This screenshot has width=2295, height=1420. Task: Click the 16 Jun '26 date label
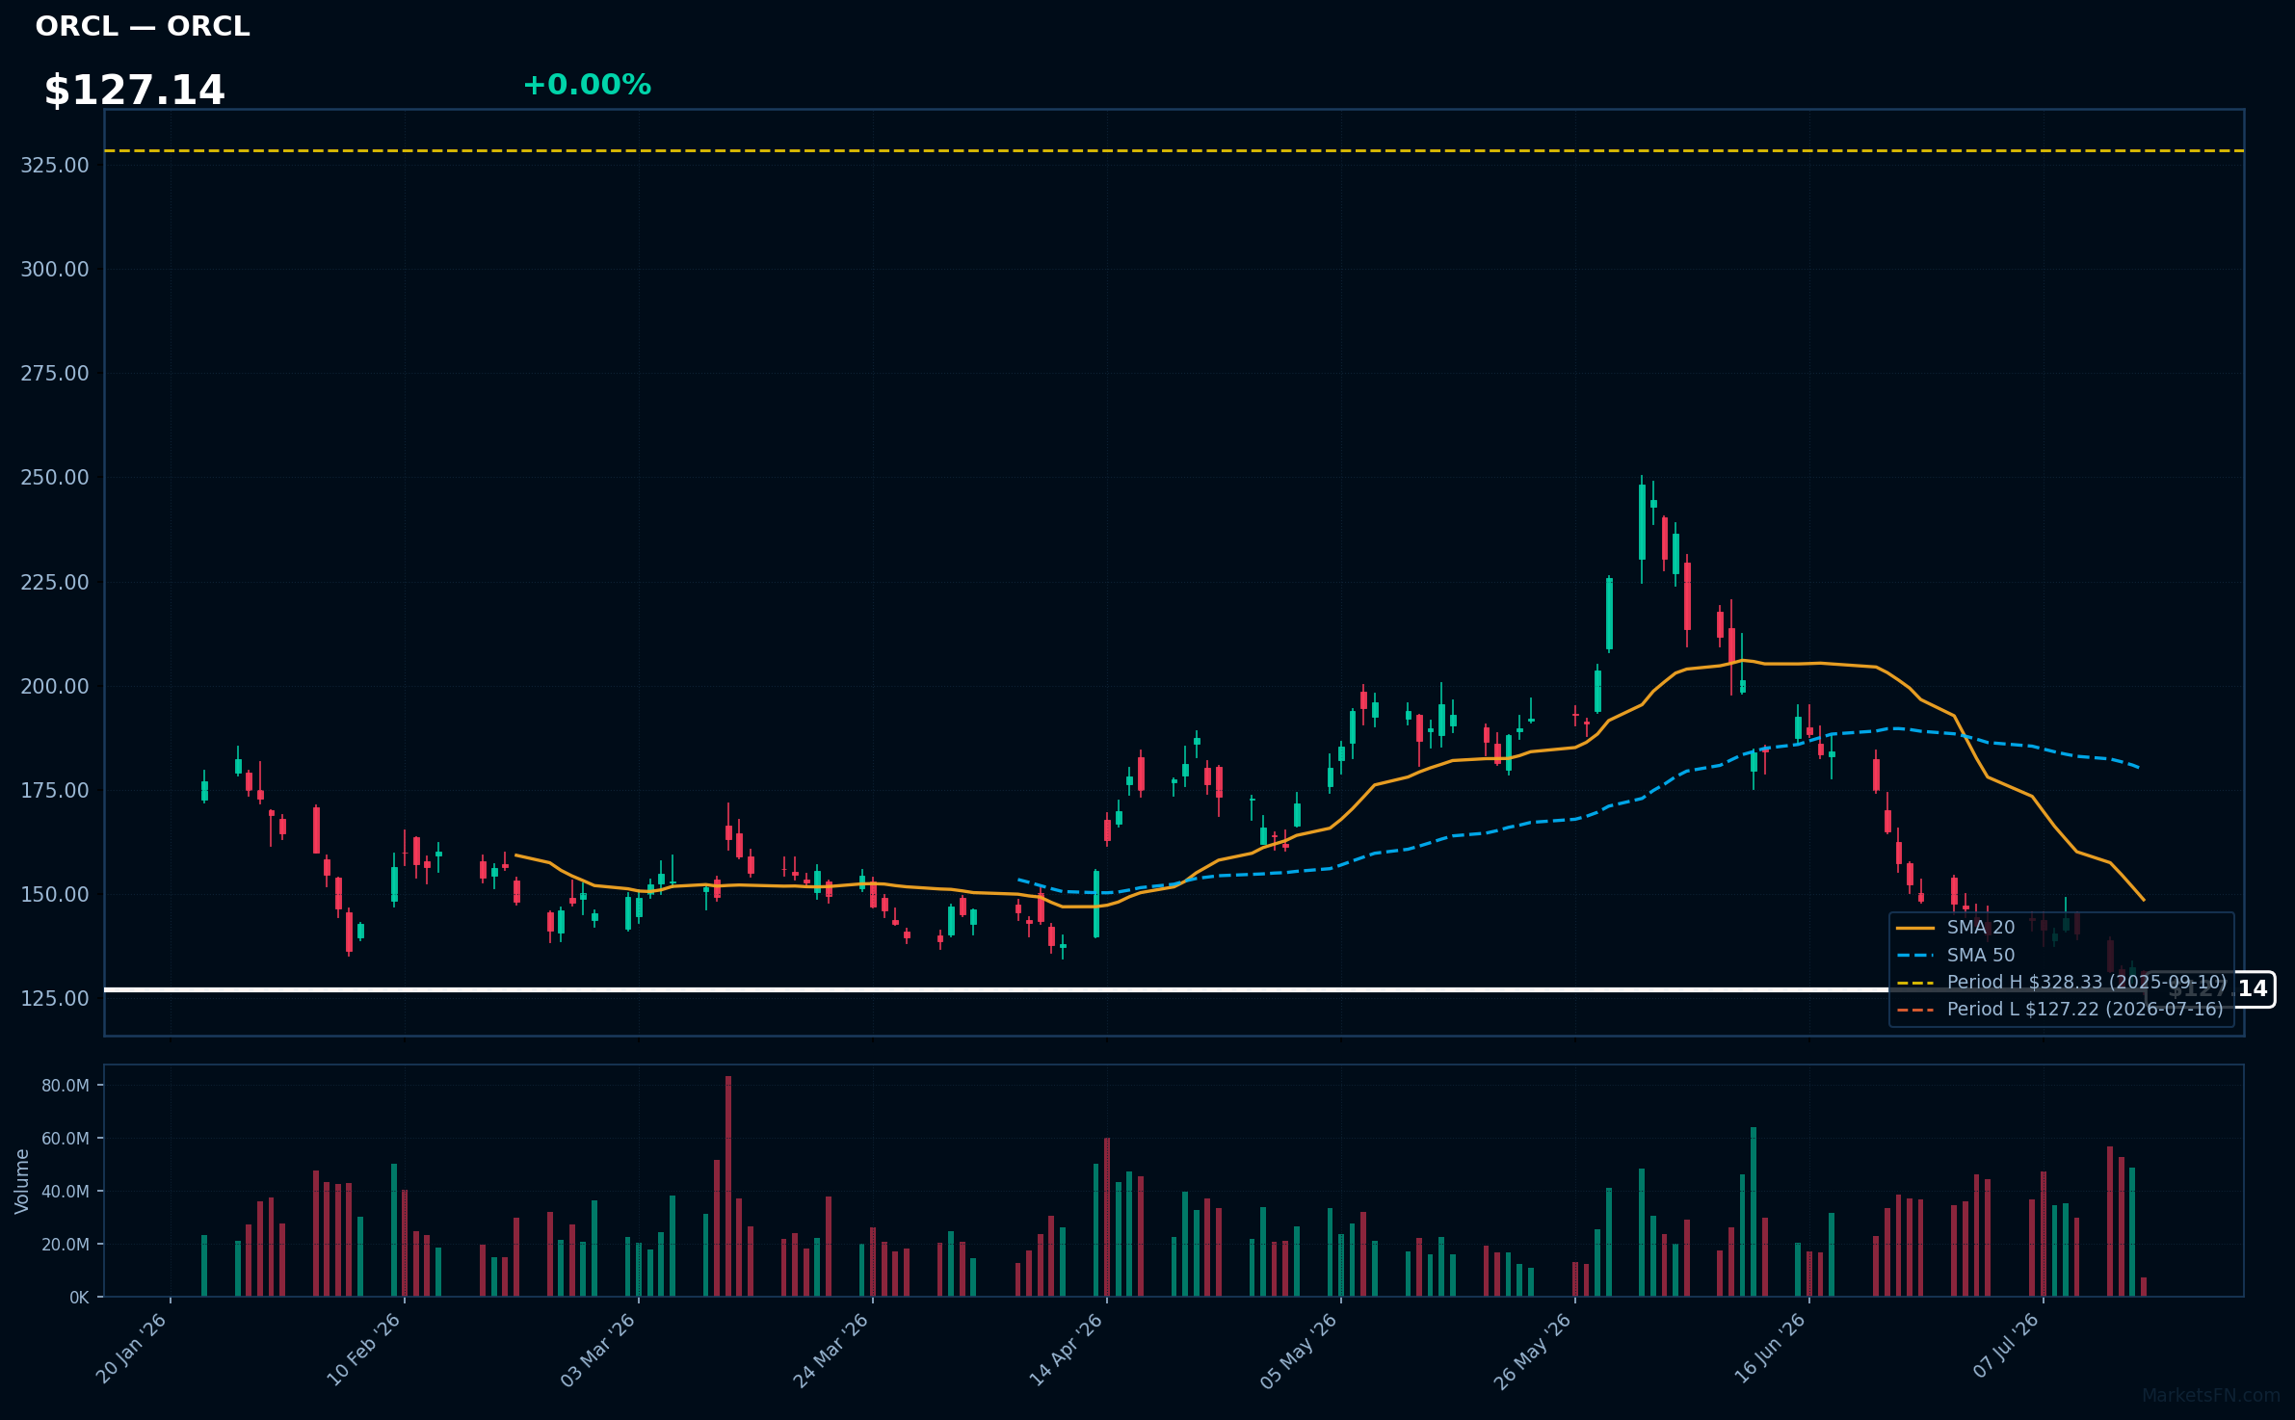[x=1770, y=1349]
